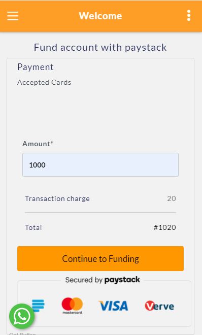Click the Payment section heading
202x335 pixels.
[x=36, y=67]
